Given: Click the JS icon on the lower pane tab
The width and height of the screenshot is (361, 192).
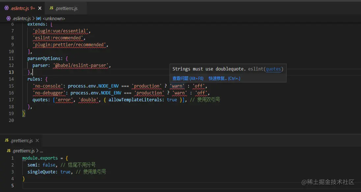Looking at the screenshot, I should click(x=7, y=140).
